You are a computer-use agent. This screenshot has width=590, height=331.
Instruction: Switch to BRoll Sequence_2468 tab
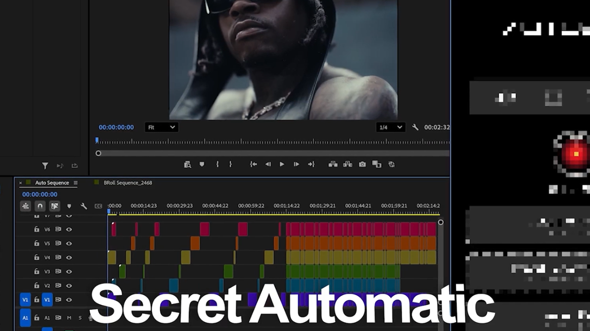128,183
